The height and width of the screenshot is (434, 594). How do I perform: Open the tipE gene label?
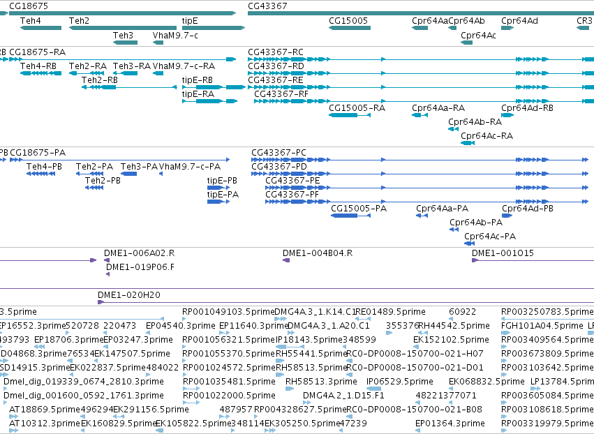coord(190,21)
